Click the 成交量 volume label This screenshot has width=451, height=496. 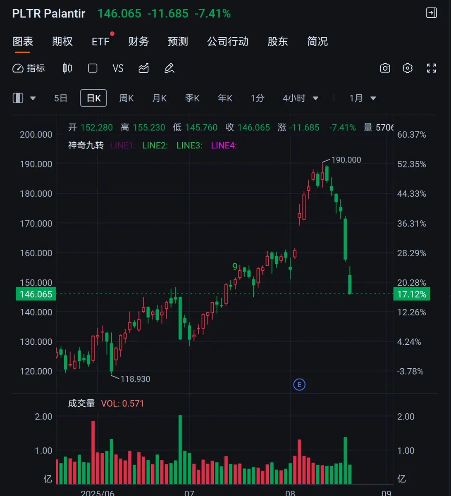click(x=81, y=403)
